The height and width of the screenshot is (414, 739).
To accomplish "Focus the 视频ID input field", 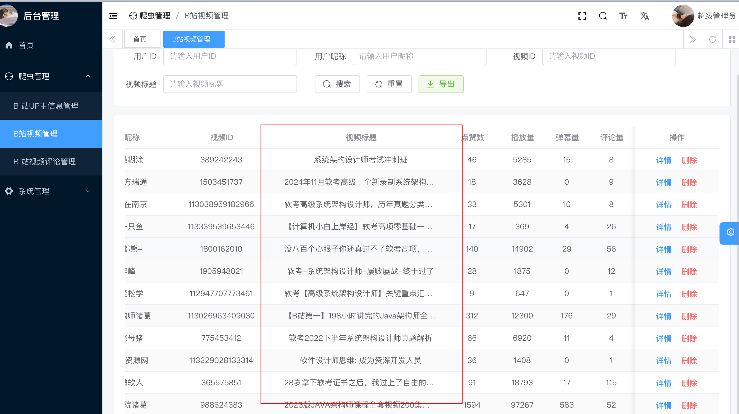I will point(609,56).
